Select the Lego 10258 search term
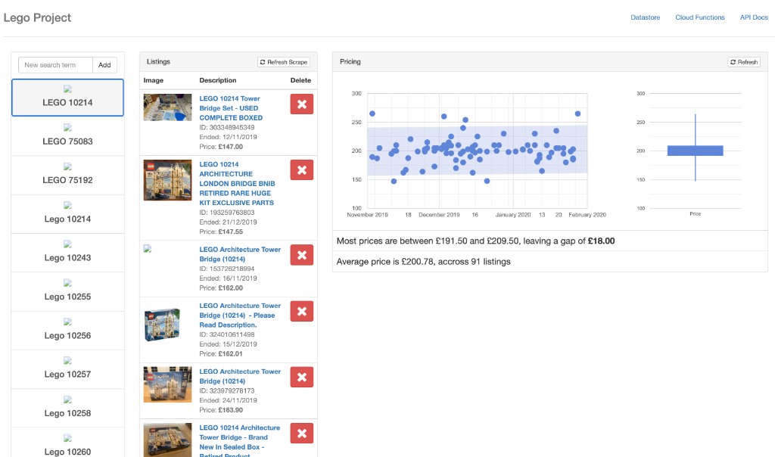 (67, 408)
